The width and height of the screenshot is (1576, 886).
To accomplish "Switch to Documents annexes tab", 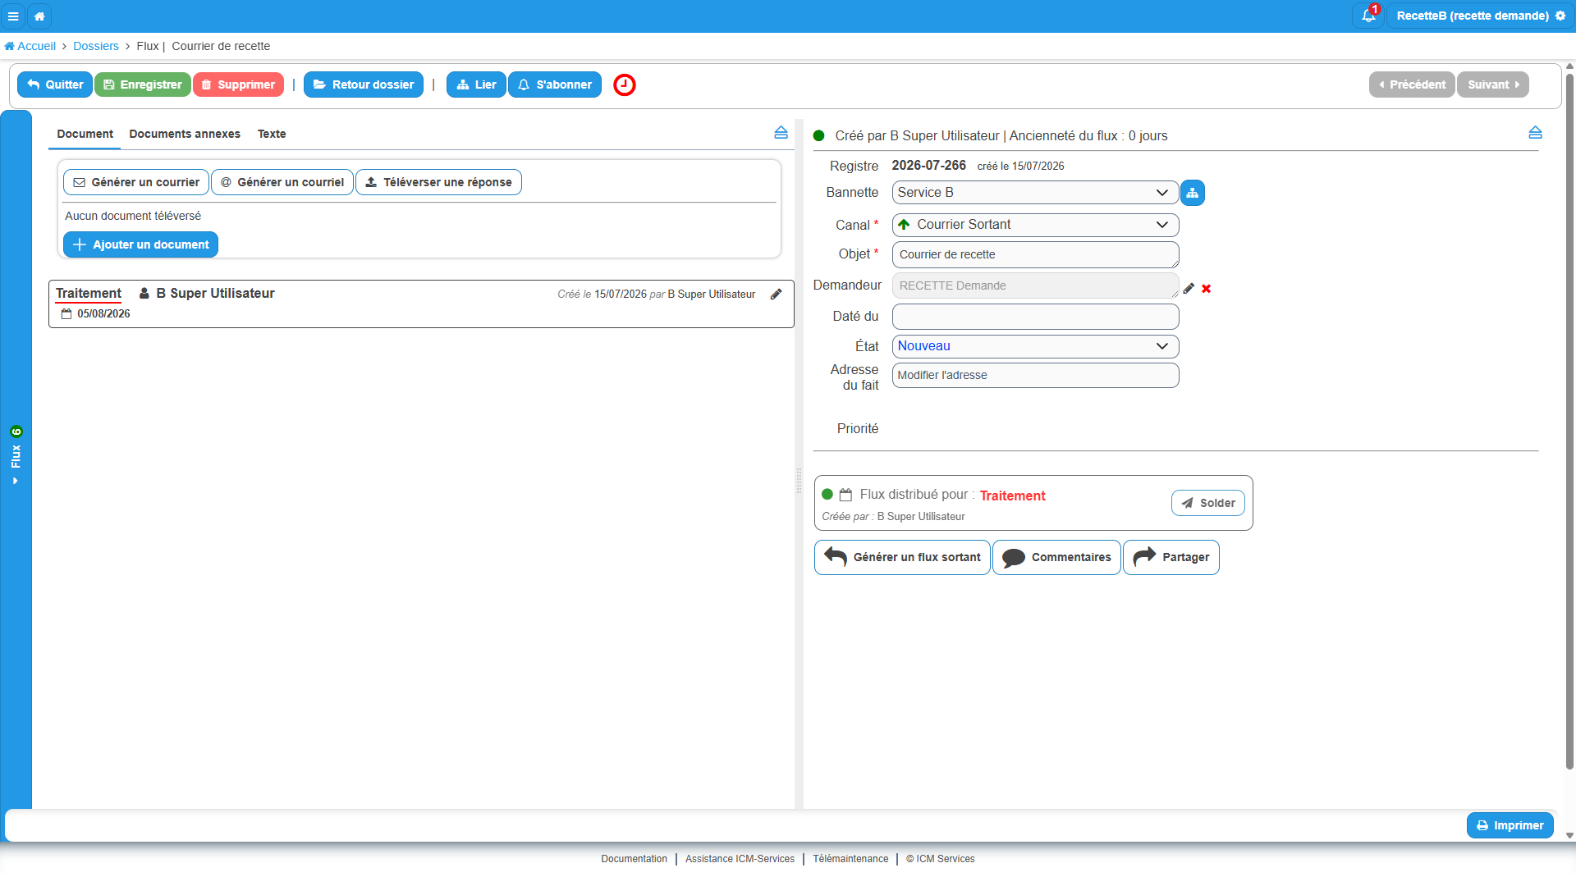I will click(185, 134).
